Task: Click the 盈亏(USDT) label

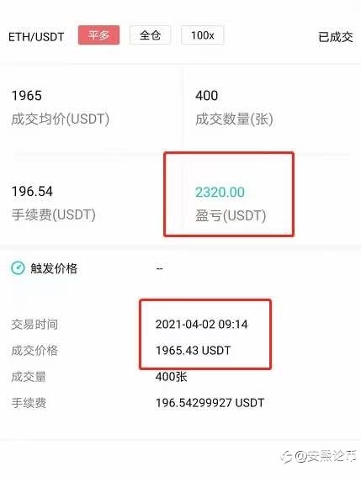Action: (231, 215)
